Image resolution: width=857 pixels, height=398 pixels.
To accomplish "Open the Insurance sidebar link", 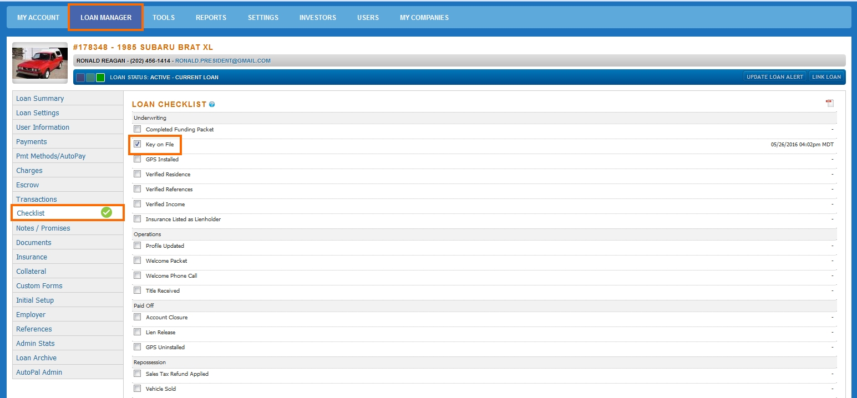I will (x=68, y=257).
